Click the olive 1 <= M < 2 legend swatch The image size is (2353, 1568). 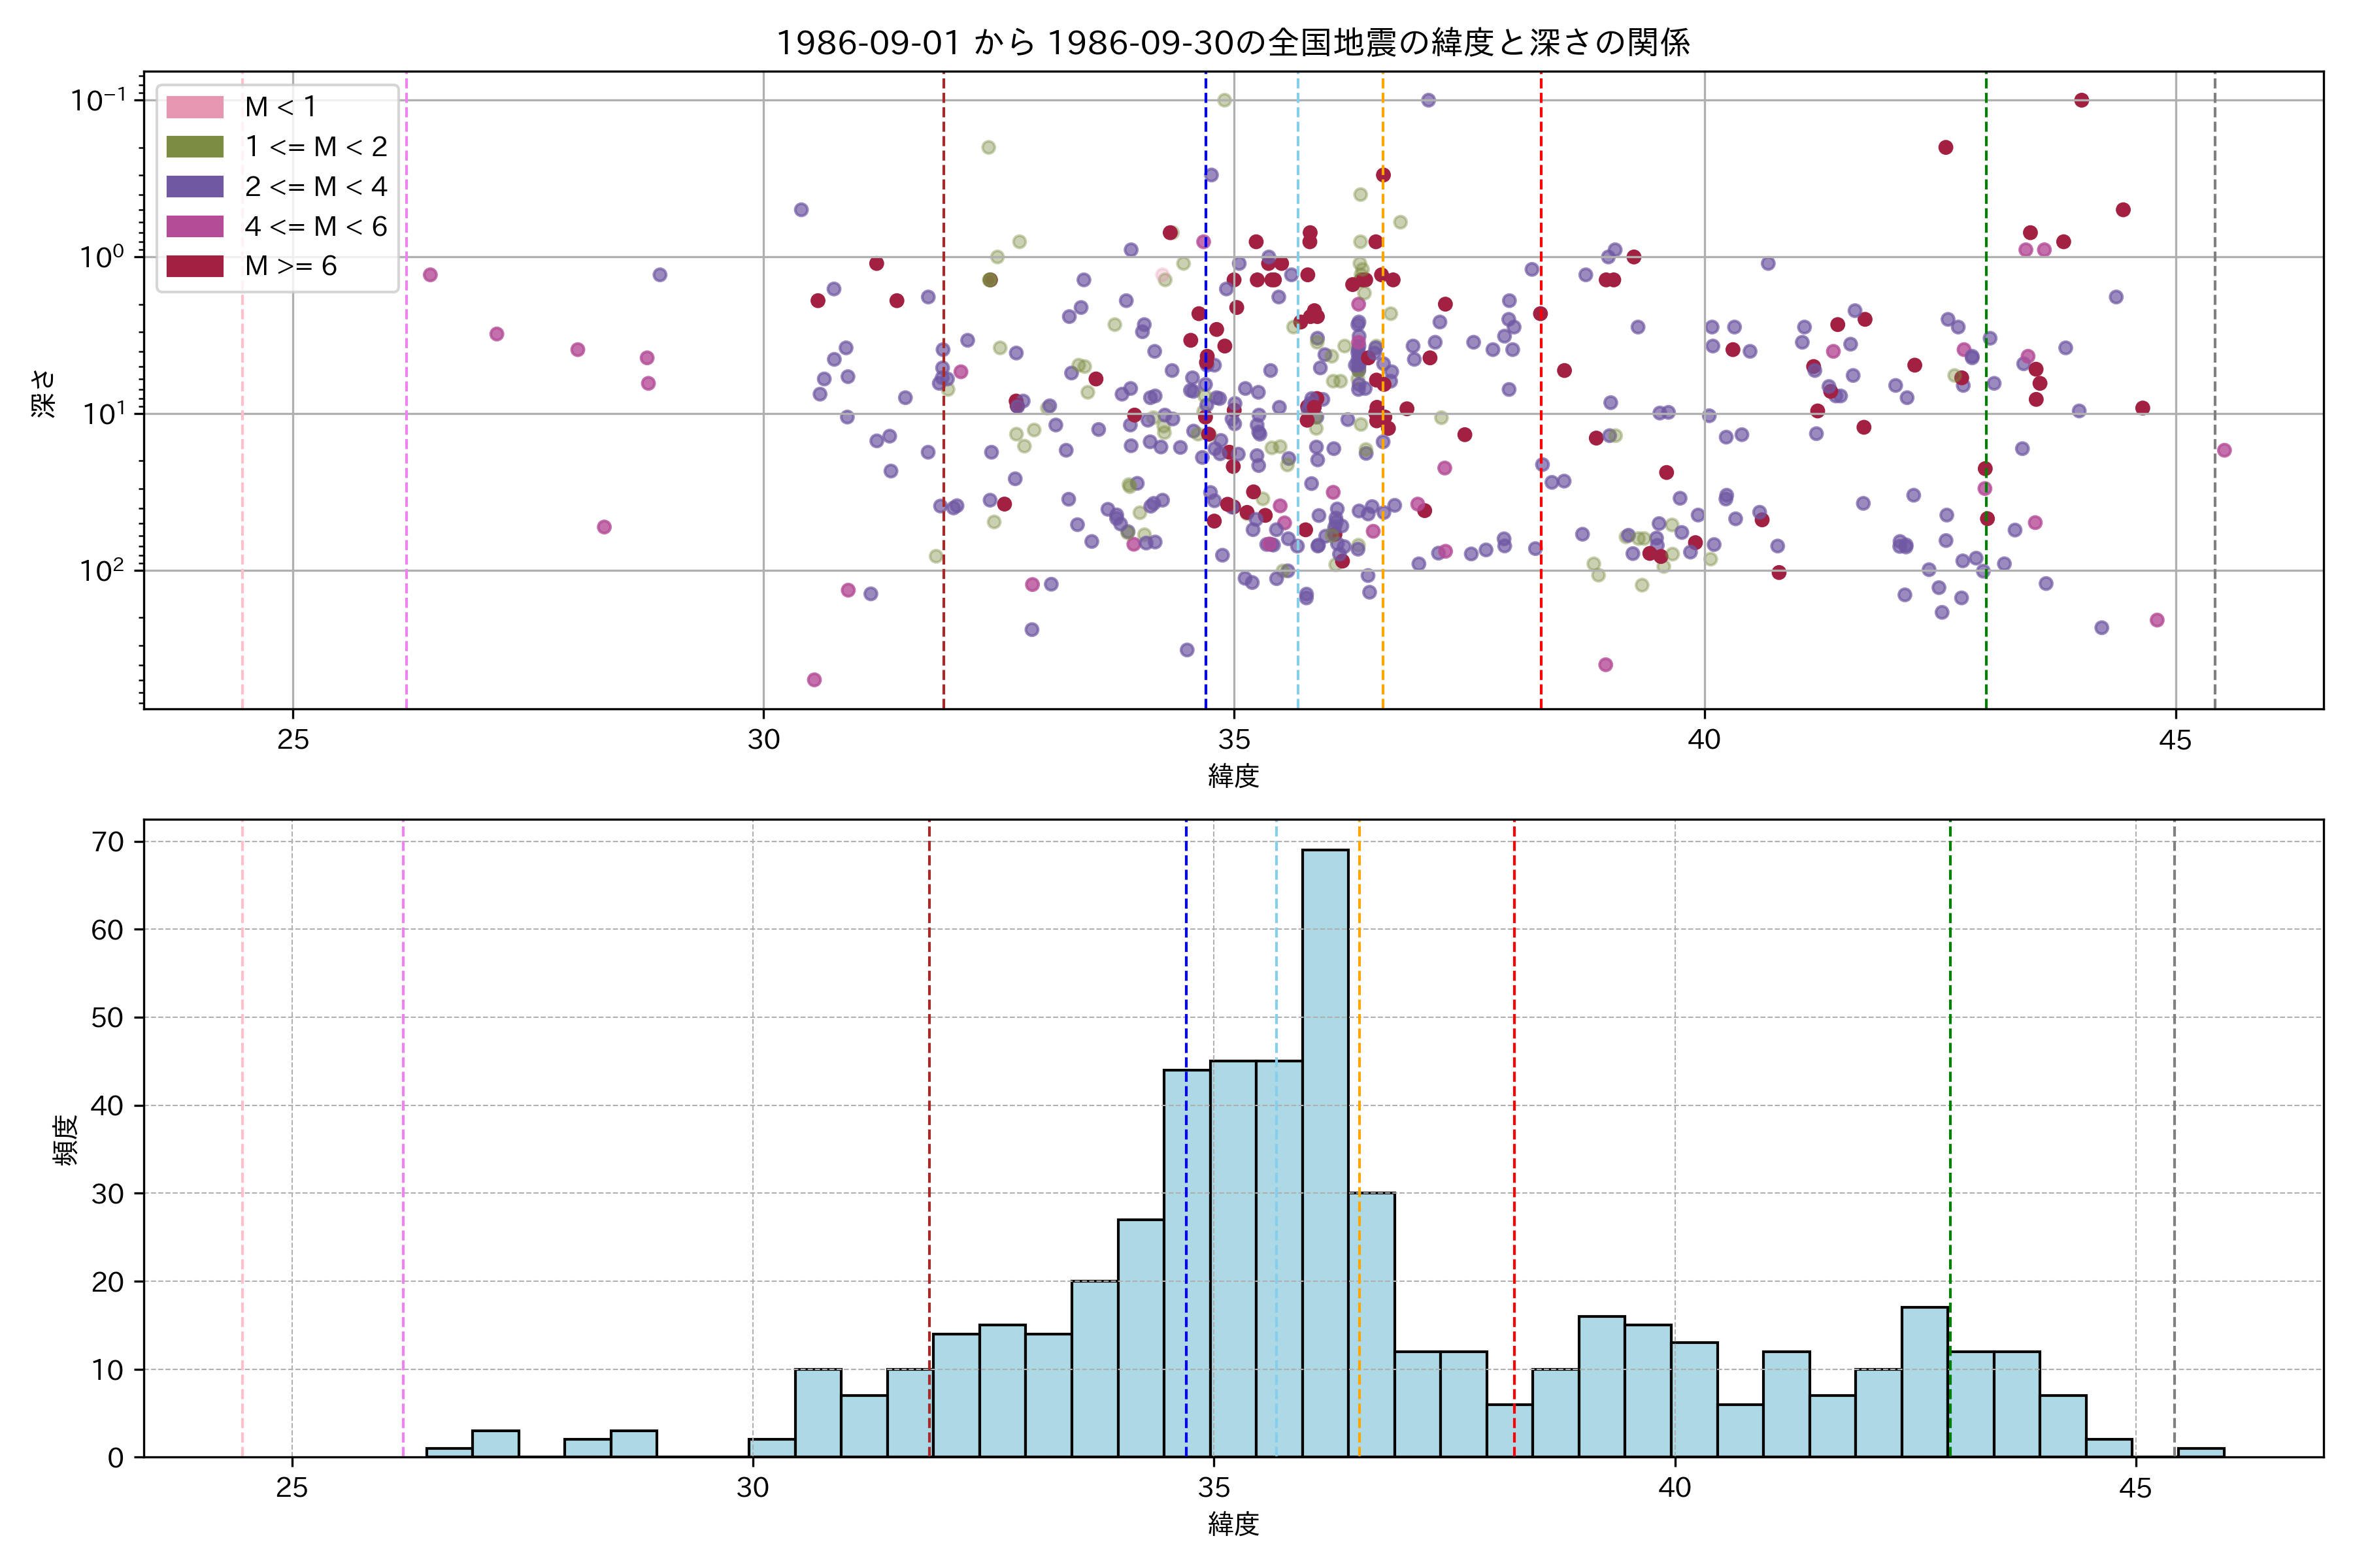[195, 147]
